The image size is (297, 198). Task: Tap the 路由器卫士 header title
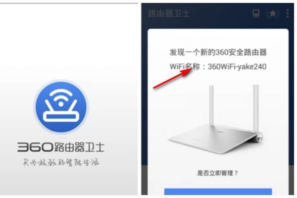(x=169, y=14)
